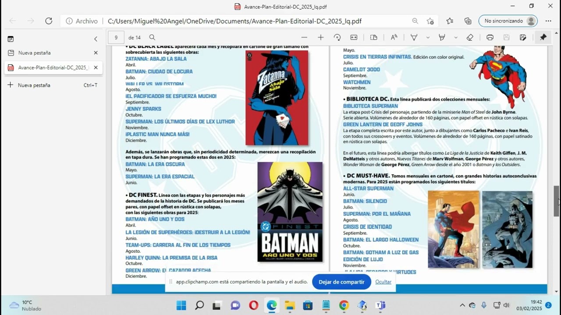Open Notepad from taskbar
The image size is (561, 315).
(326, 305)
